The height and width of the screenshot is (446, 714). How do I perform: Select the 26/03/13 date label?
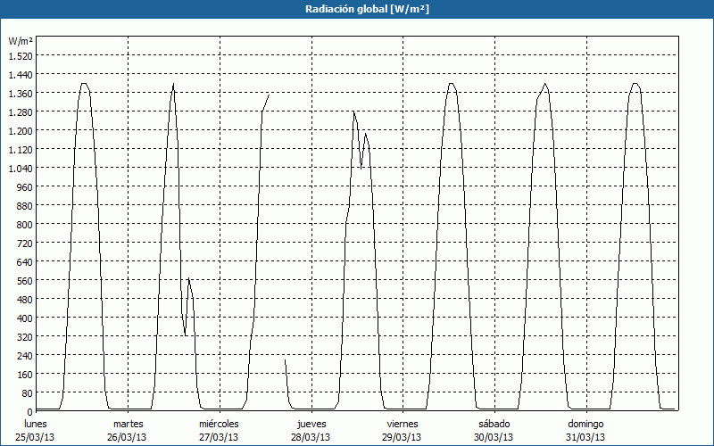[x=127, y=437]
